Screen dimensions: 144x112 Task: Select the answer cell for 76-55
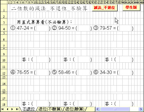(x=42, y=72)
